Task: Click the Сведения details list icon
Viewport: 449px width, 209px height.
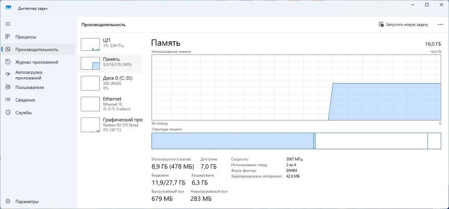Action: (x=8, y=100)
